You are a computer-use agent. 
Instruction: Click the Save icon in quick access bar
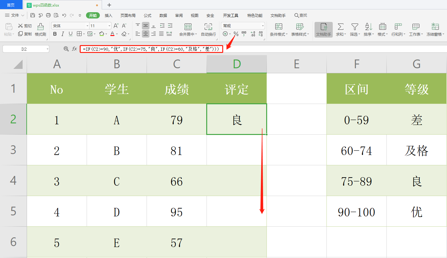(33, 15)
